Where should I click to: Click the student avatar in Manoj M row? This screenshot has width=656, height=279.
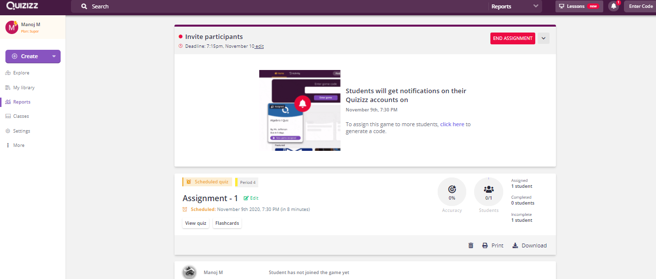[x=189, y=272]
